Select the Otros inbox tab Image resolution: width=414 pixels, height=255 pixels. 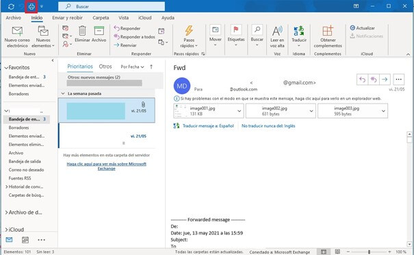point(105,66)
